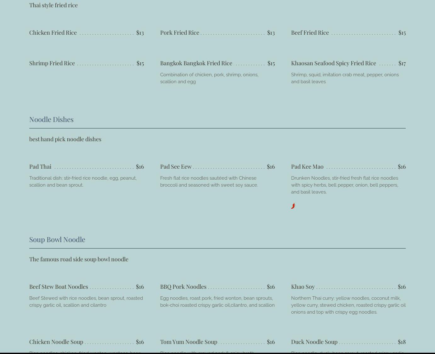Select Shrimp Fried Rice item

52,63
